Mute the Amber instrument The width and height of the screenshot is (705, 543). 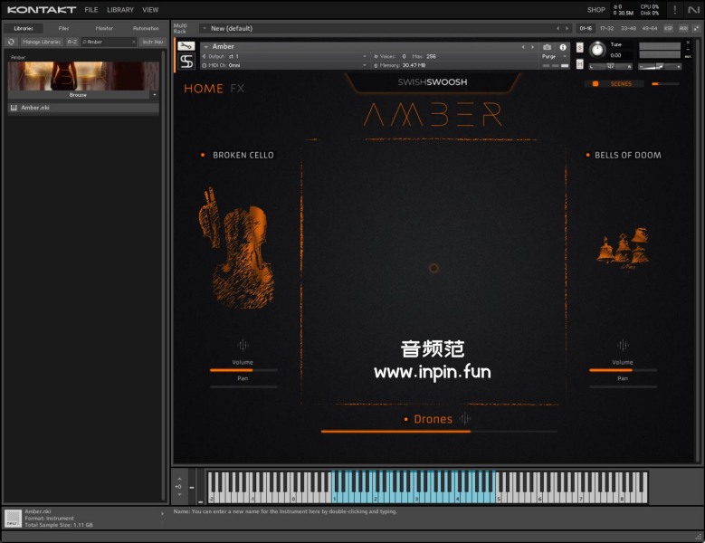(579, 65)
